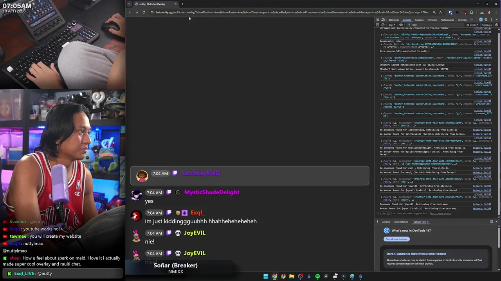Image resolution: width=501 pixels, height=281 pixels.
Task: Click Exql_'s red avatar thumbnail
Action: 136,215
